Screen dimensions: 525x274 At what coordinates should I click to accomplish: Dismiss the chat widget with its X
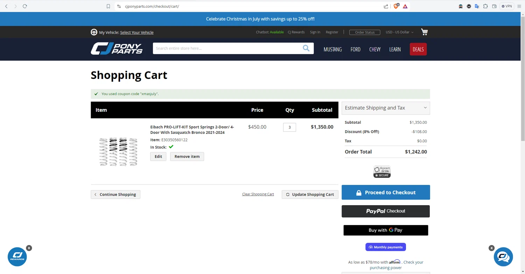[491, 248]
